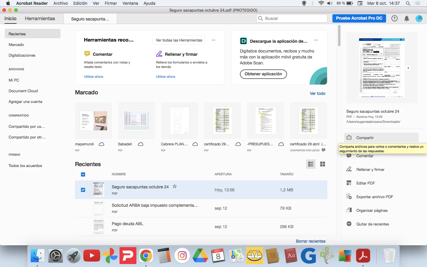
Task: Click the Buscar search field
Action: point(292,18)
